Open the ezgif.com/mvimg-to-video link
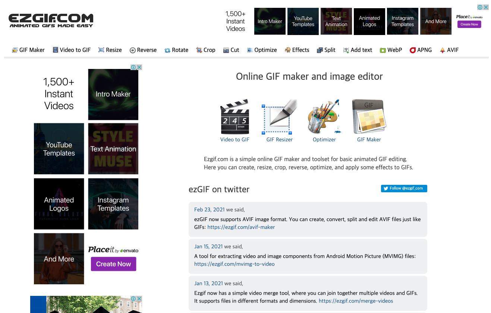491x313 pixels. coord(235,264)
